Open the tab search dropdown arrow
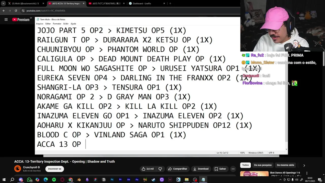 3,3
